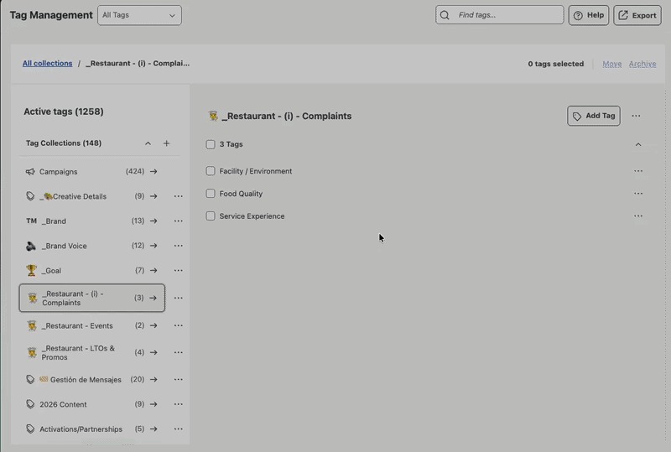Select the Gestión de Mensajes collection
This screenshot has width=671, height=452.
[x=86, y=380]
